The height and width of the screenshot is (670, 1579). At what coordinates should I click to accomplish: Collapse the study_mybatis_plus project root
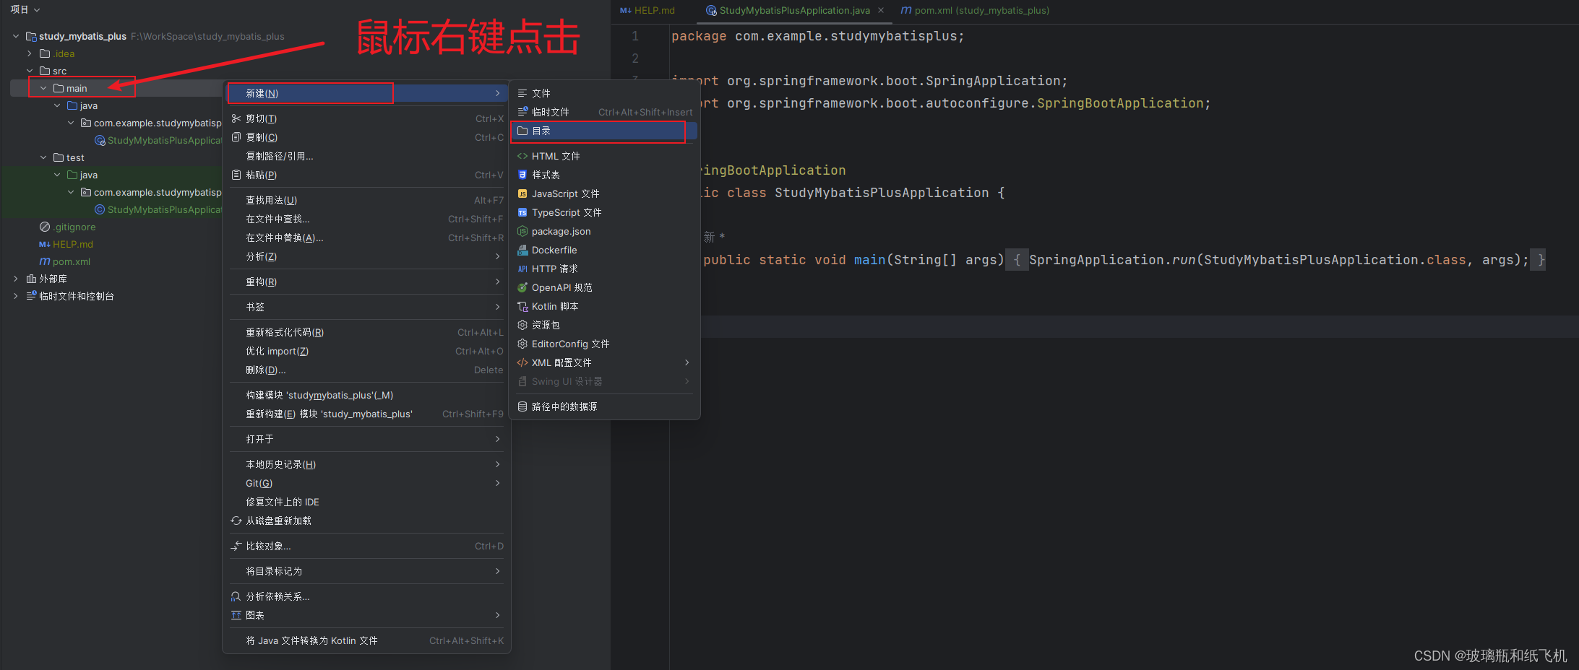pos(16,36)
